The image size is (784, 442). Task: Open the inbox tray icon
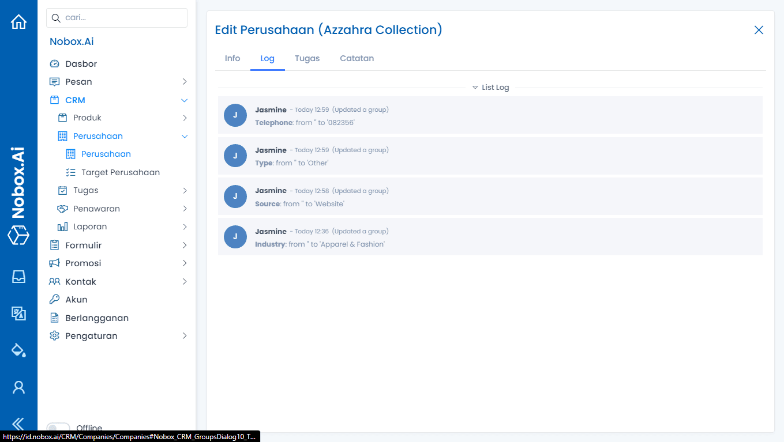[18, 277]
